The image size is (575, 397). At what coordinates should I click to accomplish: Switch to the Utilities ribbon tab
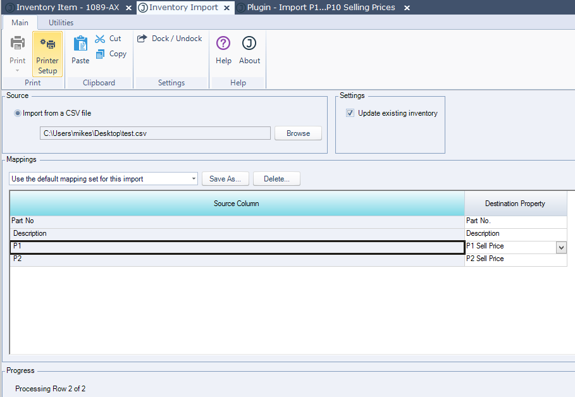(61, 23)
